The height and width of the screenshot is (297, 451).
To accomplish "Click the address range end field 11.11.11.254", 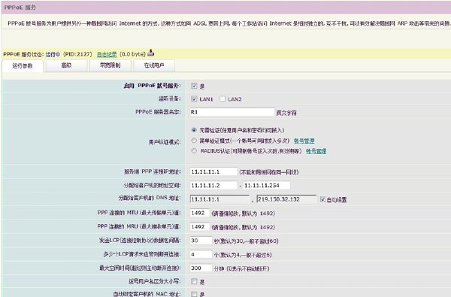I will [266, 185].
